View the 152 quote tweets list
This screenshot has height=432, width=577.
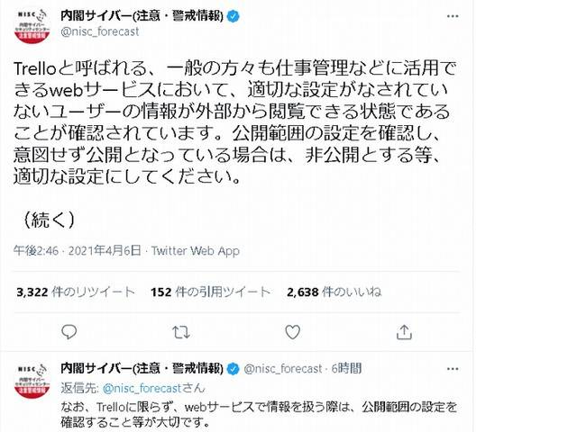pos(210,292)
